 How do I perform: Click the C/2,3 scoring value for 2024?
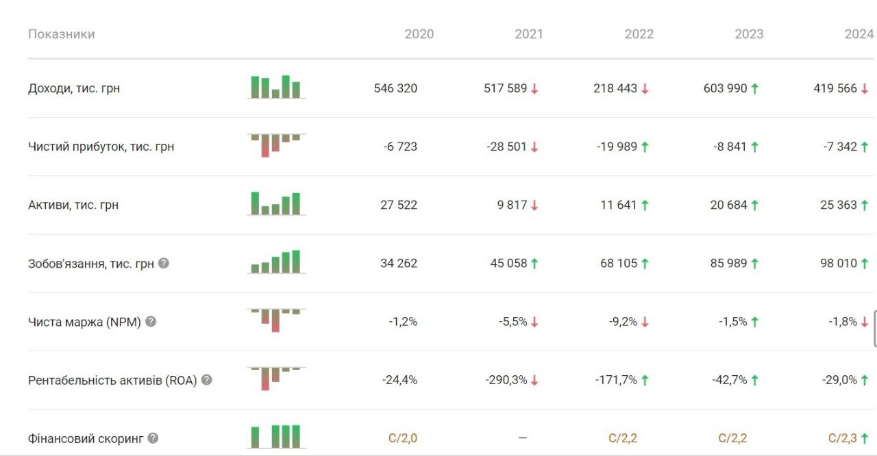[843, 438]
